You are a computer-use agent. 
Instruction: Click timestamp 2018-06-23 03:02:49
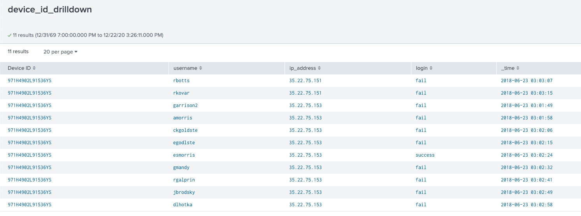[x=527, y=192]
